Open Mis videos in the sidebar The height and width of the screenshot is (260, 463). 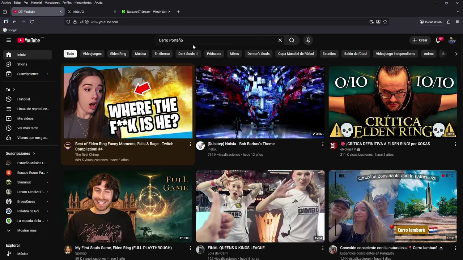click(27, 118)
